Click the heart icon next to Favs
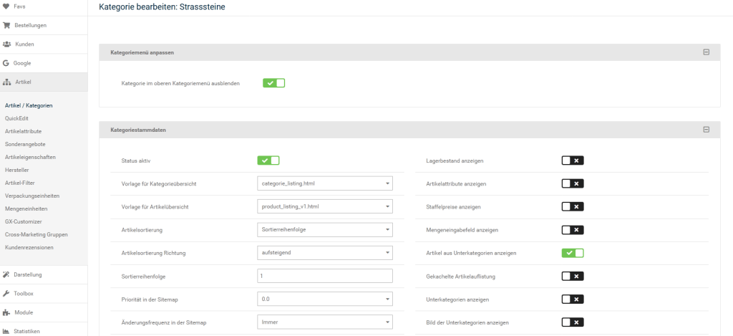 [6, 6]
